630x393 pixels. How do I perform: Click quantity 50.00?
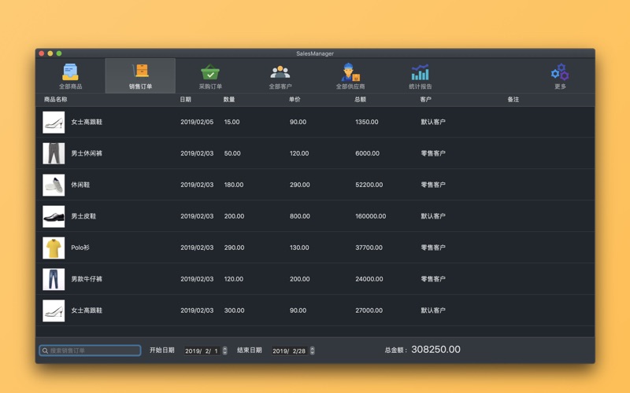tap(232, 153)
